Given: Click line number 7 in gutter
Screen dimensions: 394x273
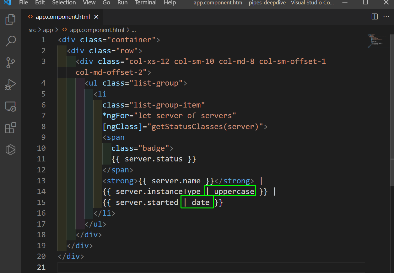Looking at the screenshot, I should click(x=43, y=116).
